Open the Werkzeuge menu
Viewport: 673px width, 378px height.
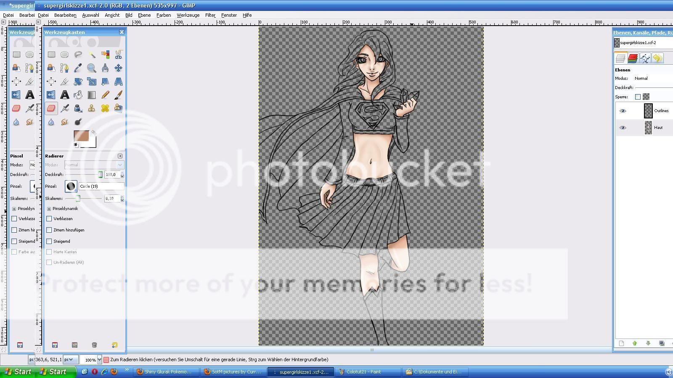(x=188, y=15)
